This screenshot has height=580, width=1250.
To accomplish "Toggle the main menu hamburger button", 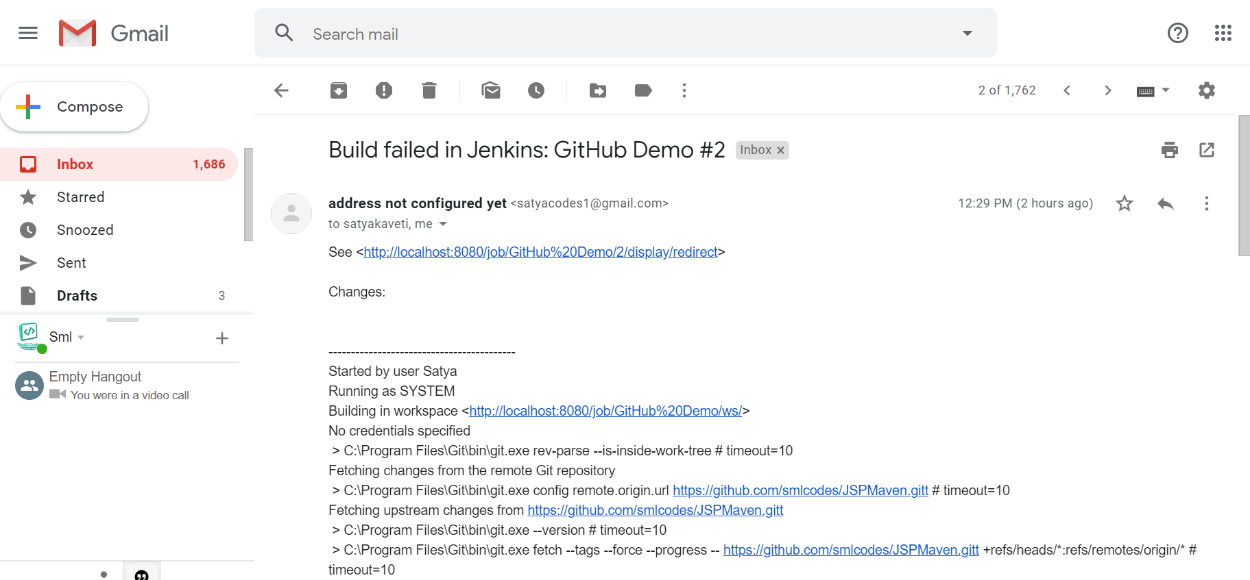I will pos(28,33).
